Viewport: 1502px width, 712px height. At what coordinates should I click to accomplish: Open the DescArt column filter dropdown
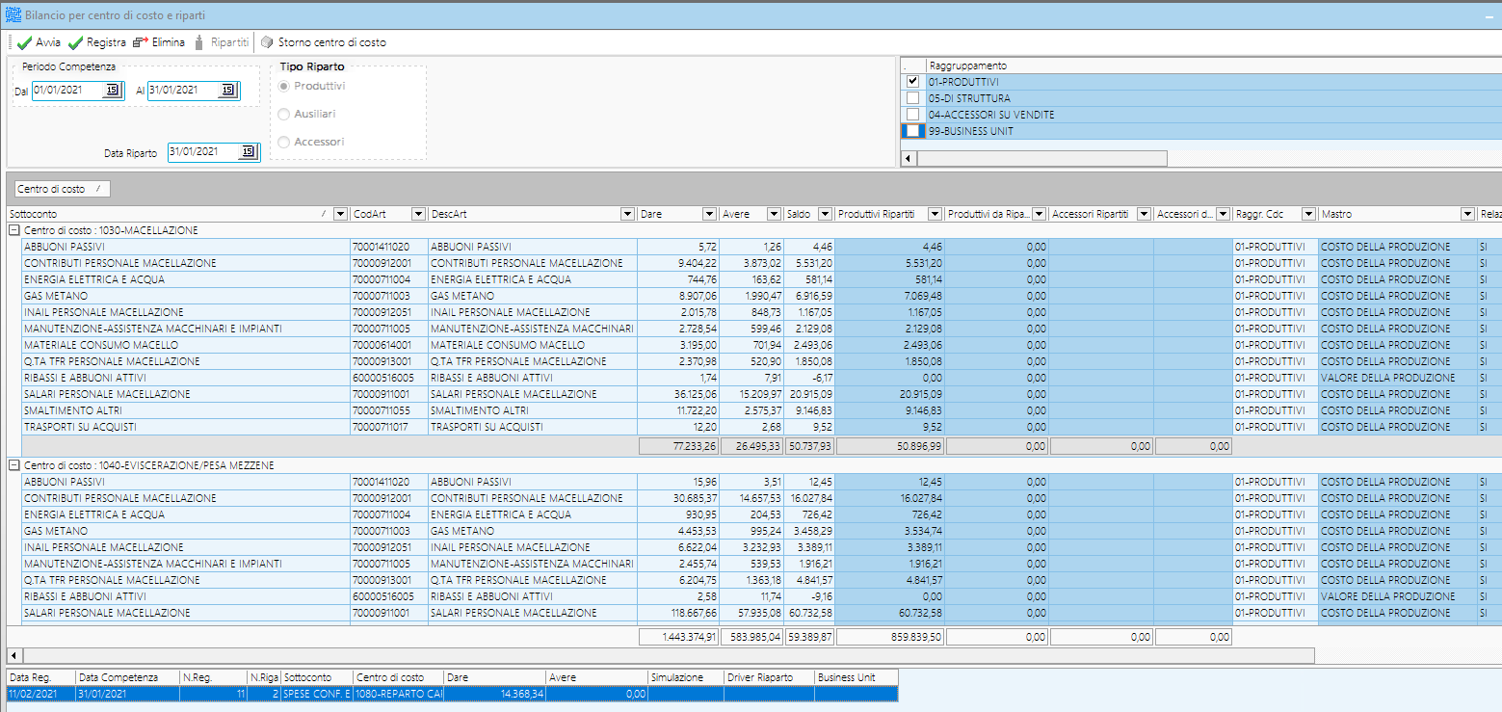coord(627,214)
